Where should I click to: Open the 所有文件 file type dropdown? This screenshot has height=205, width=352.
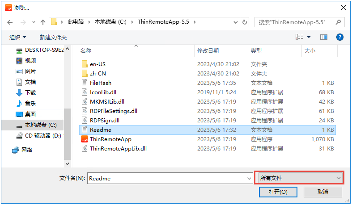click(300, 178)
